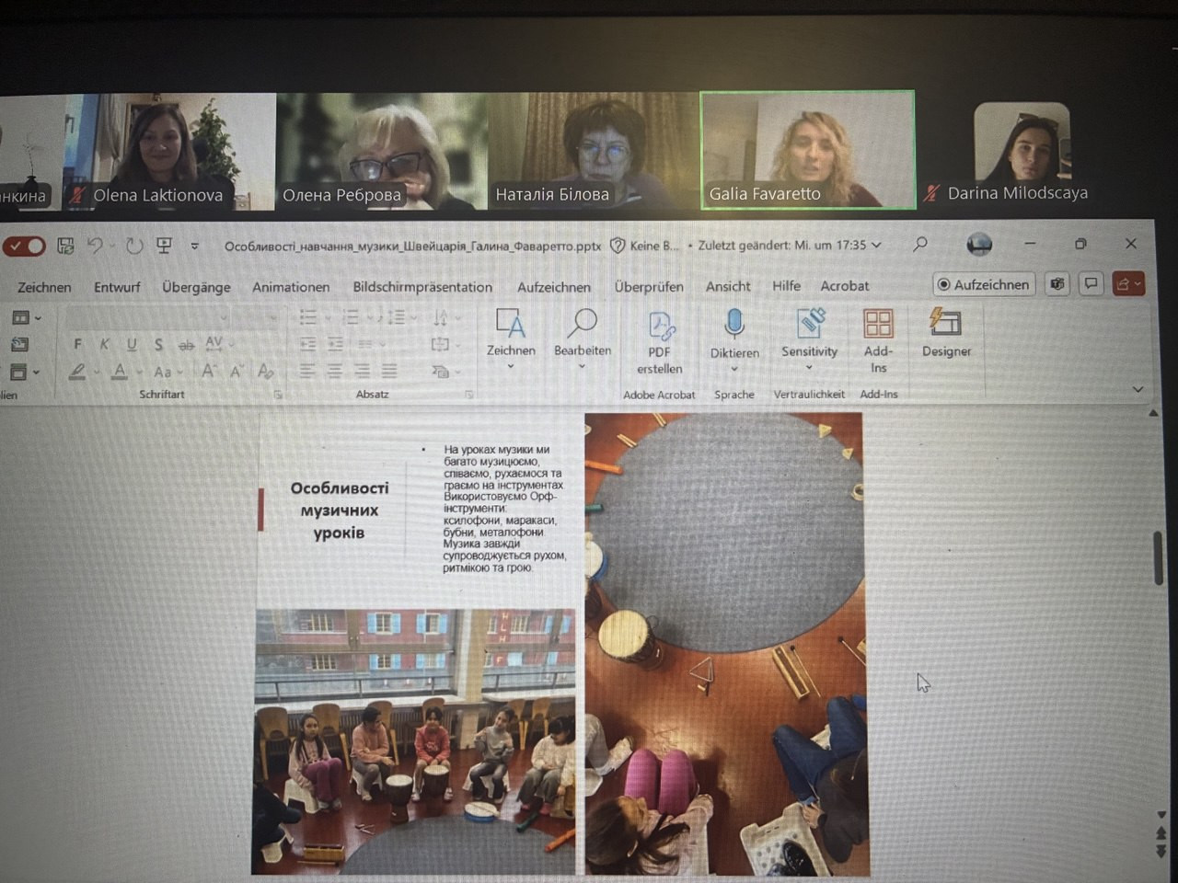Open the comments pane icon

(x=1091, y=284)
